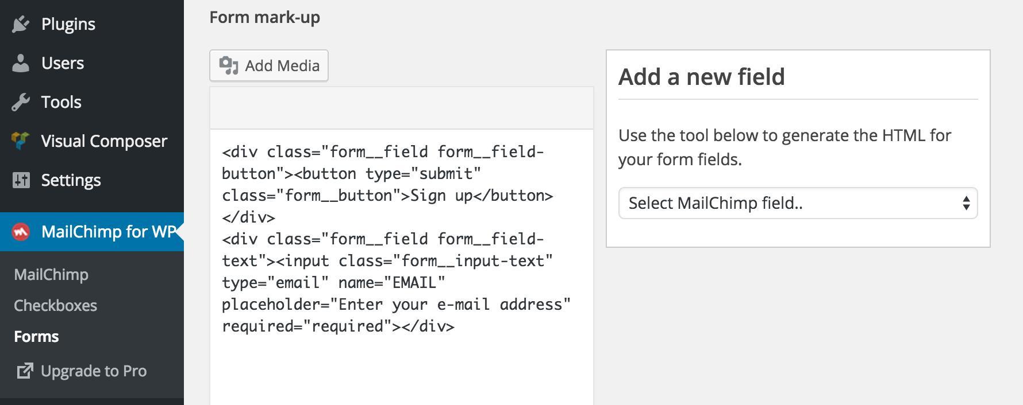The width and height of the screenshot is (1023, 405).
Task: Select the MailChimp for WP menu label
Action: 108,232
